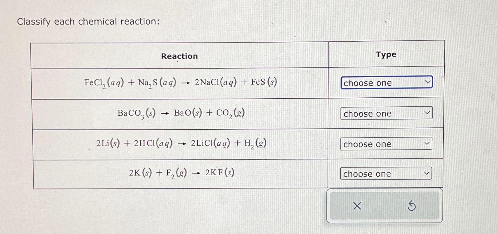This screenshot has height=234, width=497.
Task: Open the 'choose one' dropdown for the 2K + F2 reaction
Action: [x=386, y=174]
